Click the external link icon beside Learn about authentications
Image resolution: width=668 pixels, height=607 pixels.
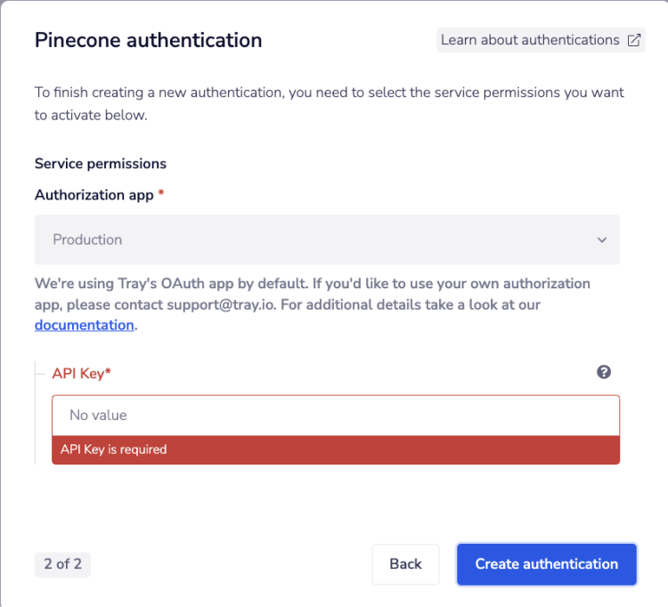coord(634,40)
